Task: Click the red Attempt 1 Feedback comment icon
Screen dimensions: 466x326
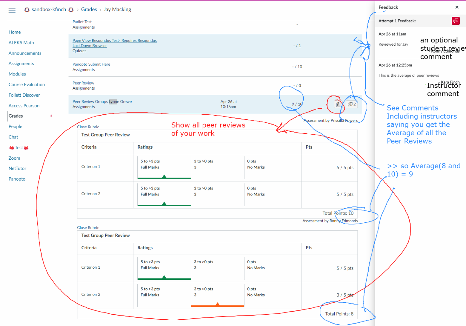Action: (456, 21)
